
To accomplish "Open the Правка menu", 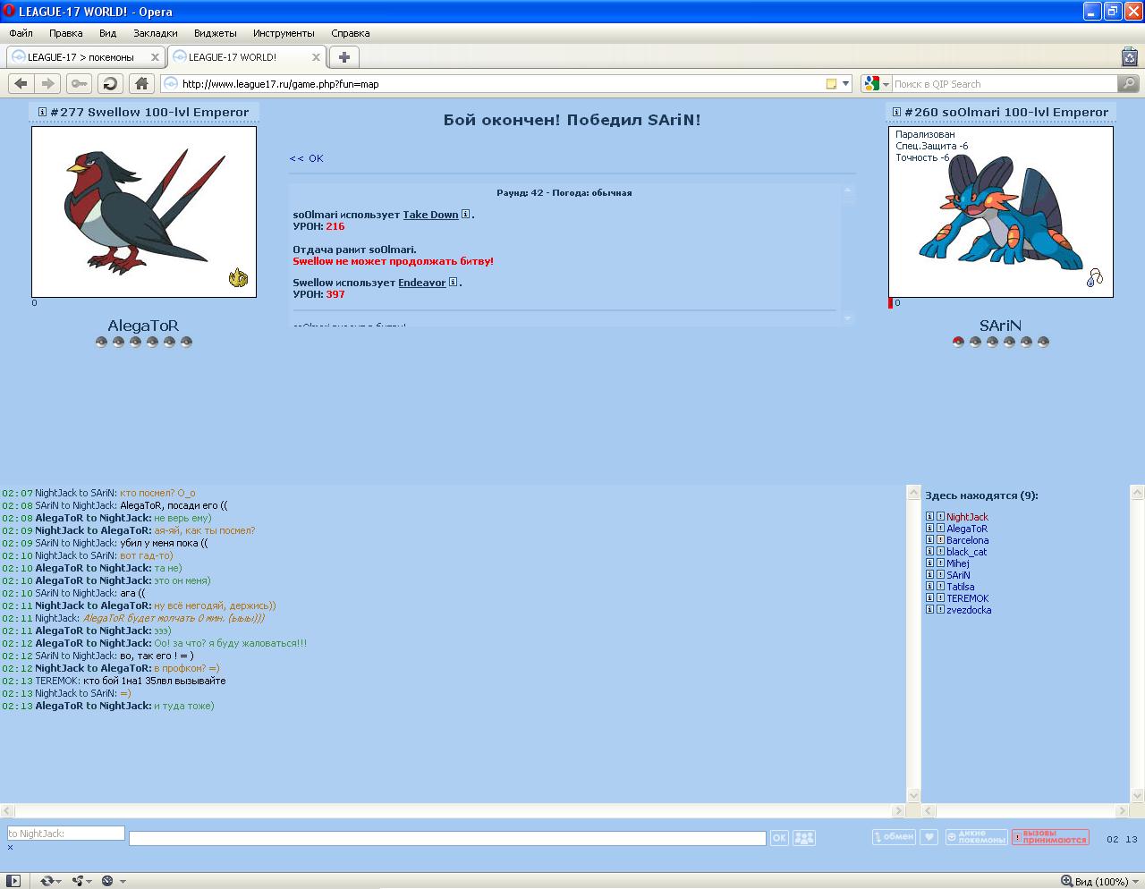I will coord(66,33).
